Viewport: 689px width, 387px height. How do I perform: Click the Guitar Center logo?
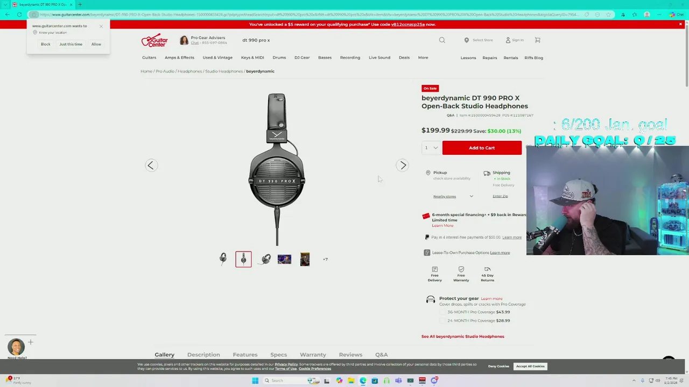point(154,40)
